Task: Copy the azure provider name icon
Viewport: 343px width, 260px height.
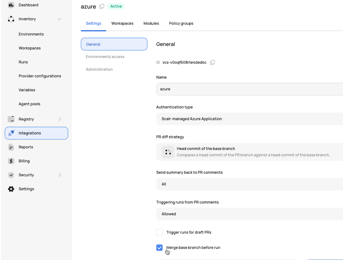Action: (102, 6)
